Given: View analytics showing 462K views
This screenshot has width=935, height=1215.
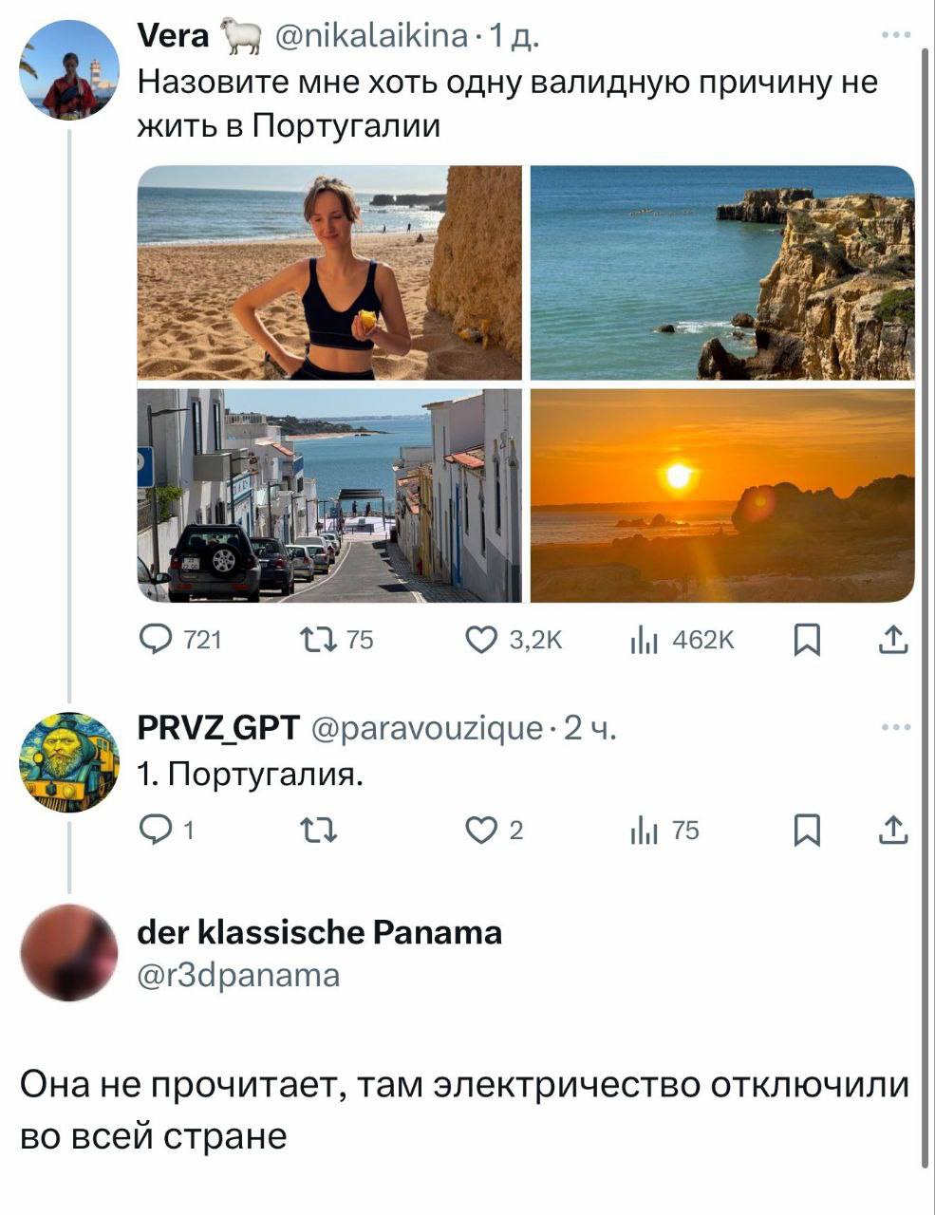Looking at the screenshot, I should pos(644,642).
